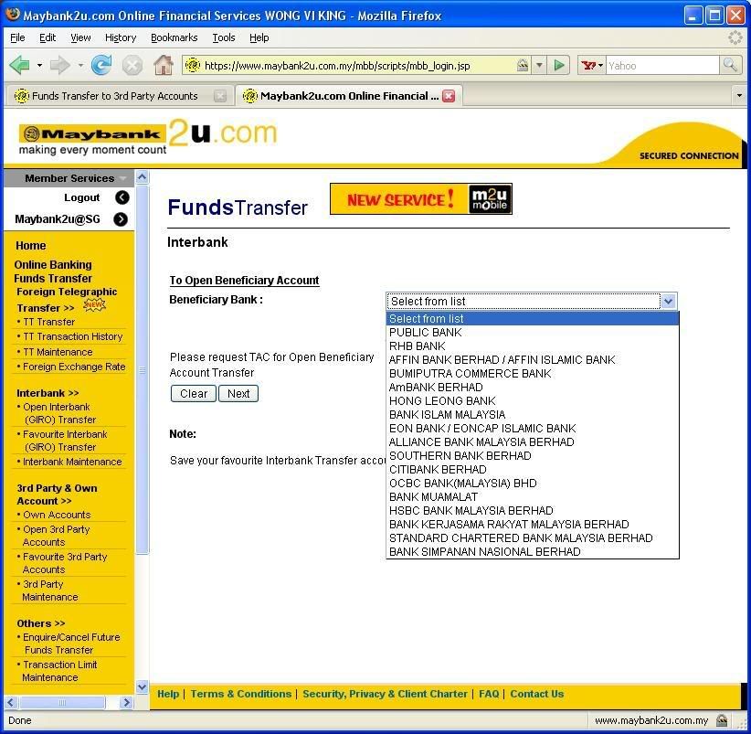Click the search magnifier icon
This screenshot has height=734, width=751.
tap(730, 65)
